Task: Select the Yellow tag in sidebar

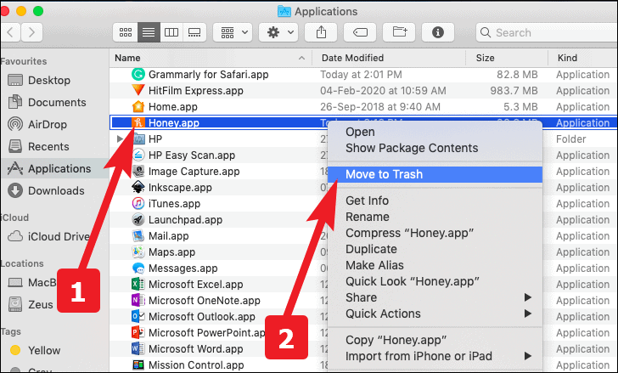Action: [x=44, y=350]
